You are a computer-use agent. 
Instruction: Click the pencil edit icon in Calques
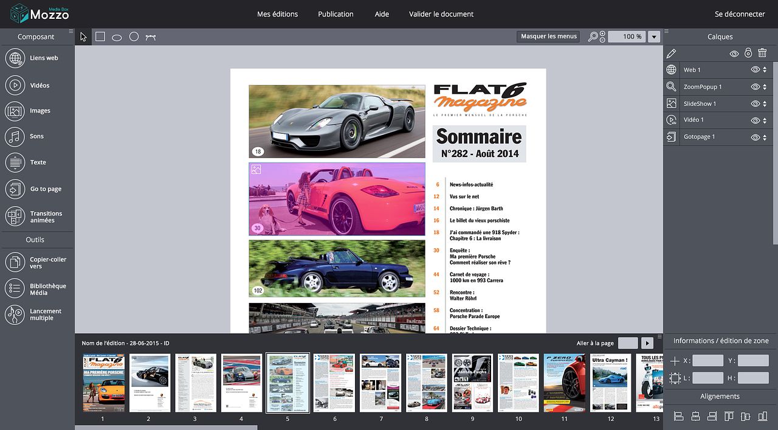[671, 54]
